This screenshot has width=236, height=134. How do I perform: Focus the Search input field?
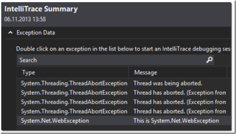coord(115,60)
